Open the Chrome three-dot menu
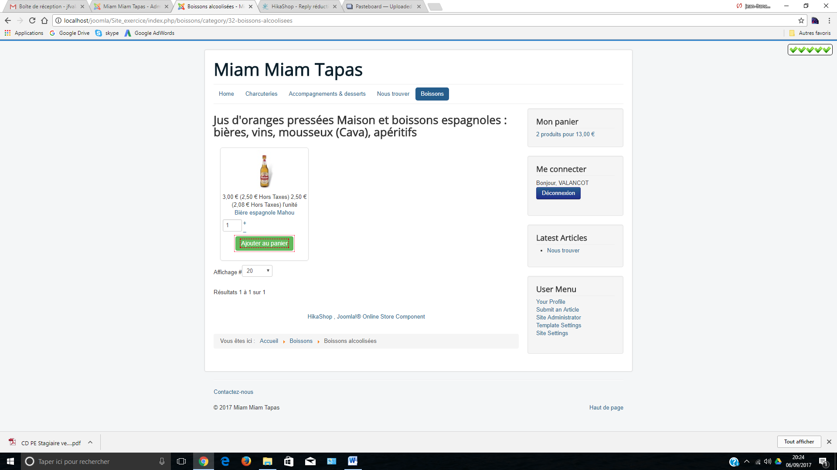 [829, 20]
